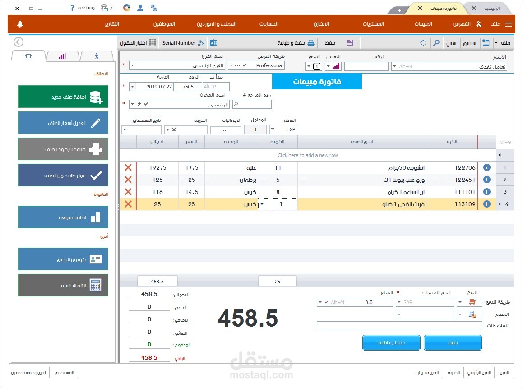
Task: Open the user profile icon in title bar
Action: pyautogui.click(x=140, y=8)
